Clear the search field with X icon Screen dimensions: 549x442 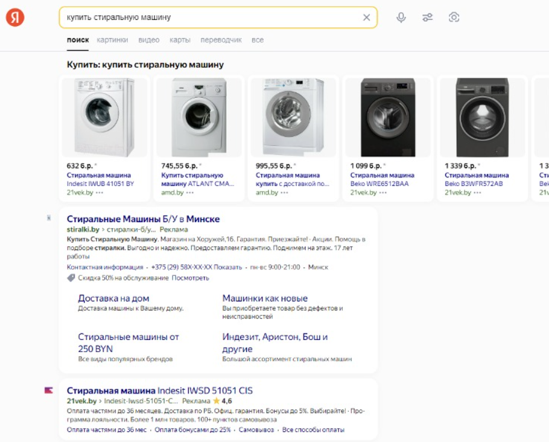pyautogui.click(x=366, y=18)
